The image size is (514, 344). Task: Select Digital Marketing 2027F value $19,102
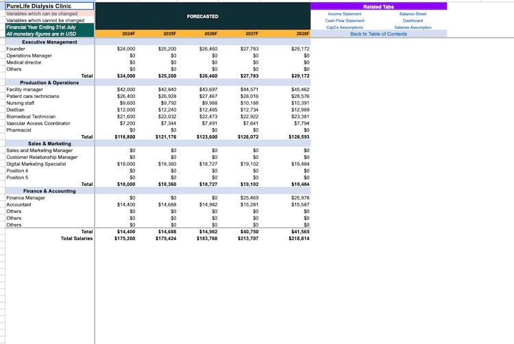pos(249,164)
